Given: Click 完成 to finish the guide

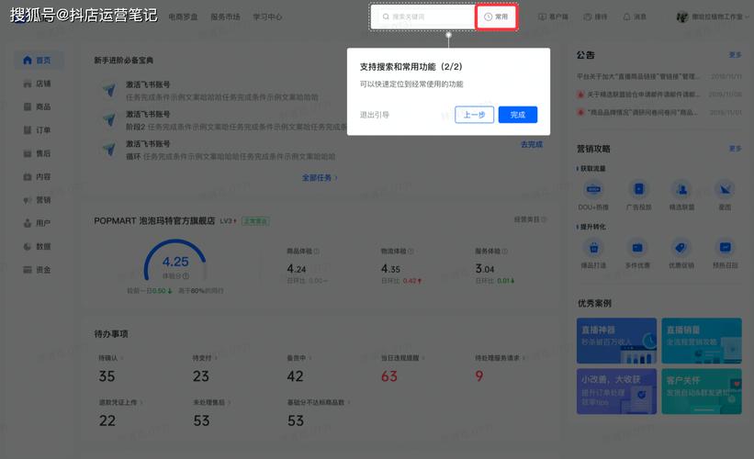Looking at the screenshot, I should point(518,115).
